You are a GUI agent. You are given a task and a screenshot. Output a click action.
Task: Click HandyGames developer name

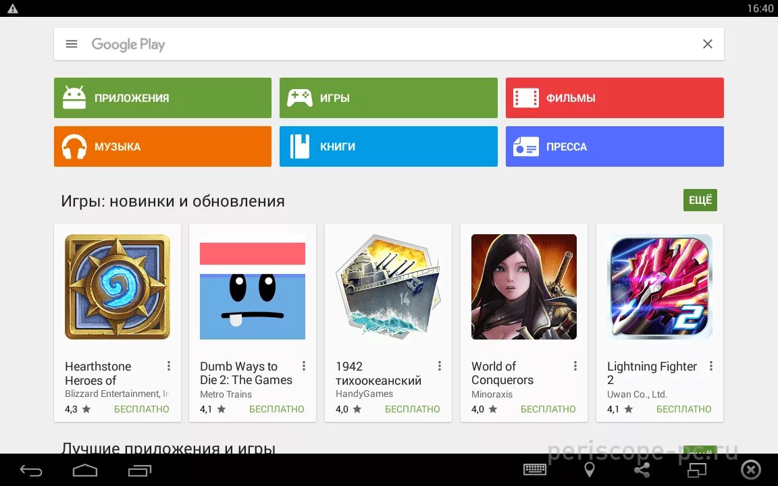point(364,394)
